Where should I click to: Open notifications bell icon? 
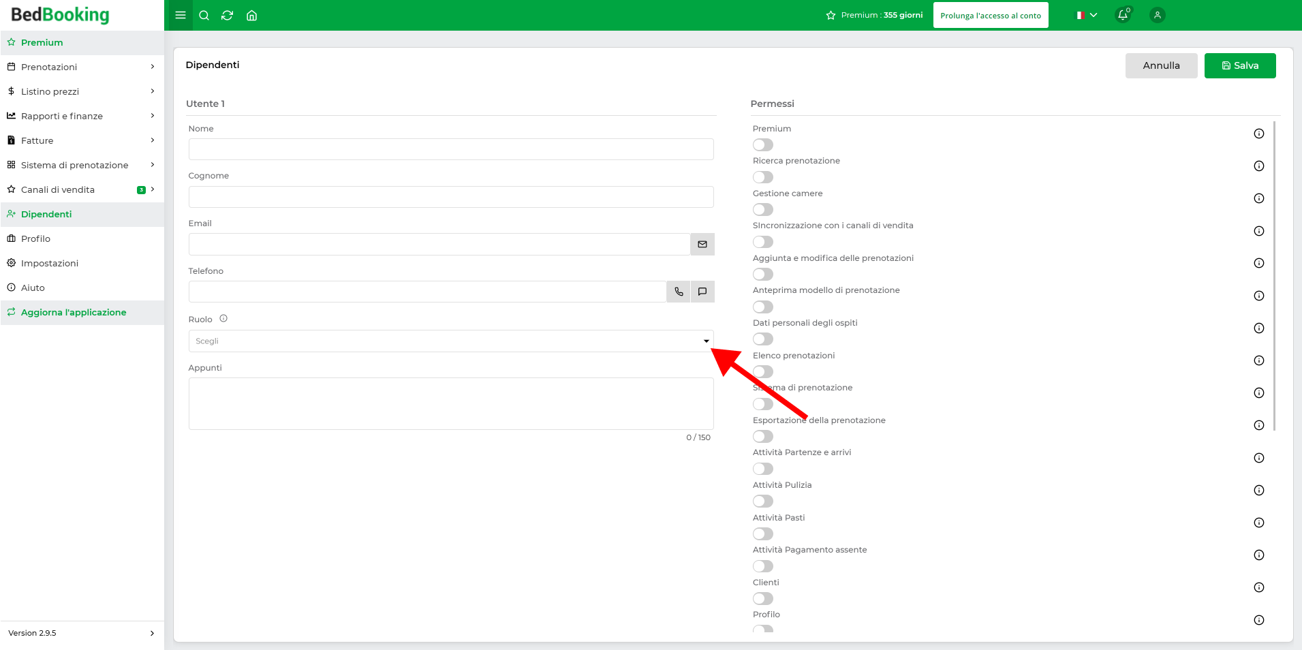[x=1123, y=15]
